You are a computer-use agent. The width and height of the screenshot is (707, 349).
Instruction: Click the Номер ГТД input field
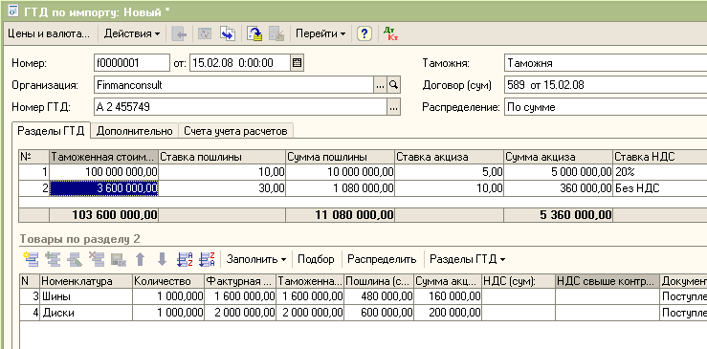(x=241, y=107)
